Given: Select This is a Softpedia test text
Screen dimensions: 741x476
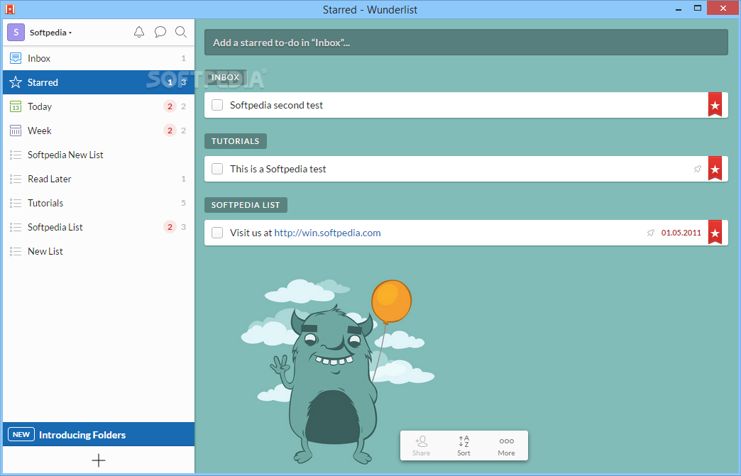Looking at the screenshot, I should coord(278,169).
